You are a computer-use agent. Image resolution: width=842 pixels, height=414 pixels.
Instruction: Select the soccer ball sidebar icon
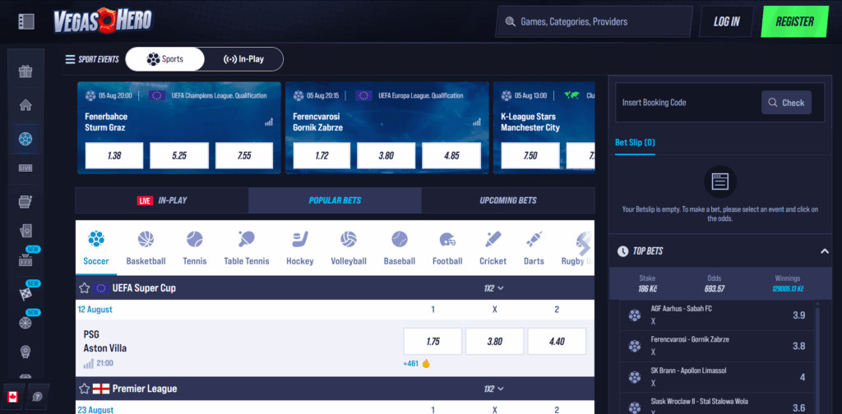pos(25,139)
